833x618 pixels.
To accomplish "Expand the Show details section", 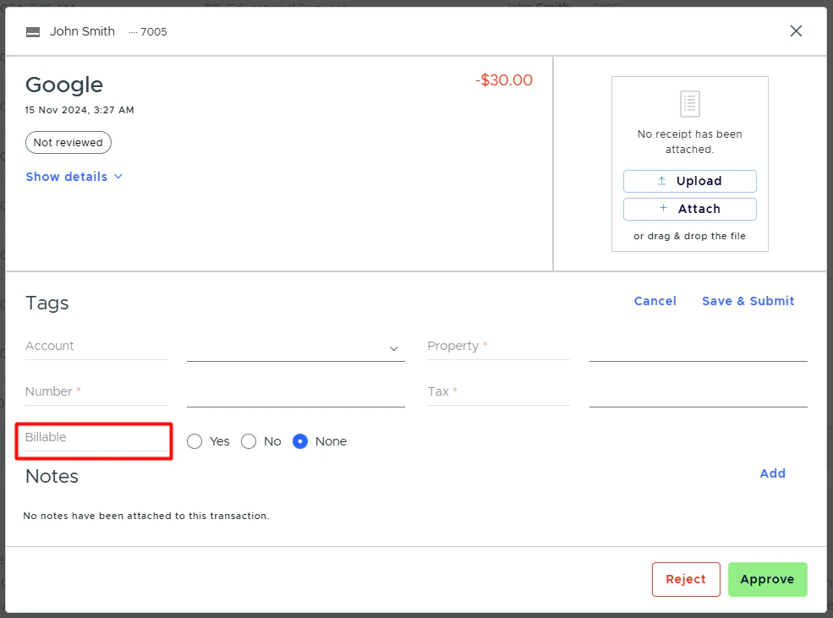I will tap(74, 177).
